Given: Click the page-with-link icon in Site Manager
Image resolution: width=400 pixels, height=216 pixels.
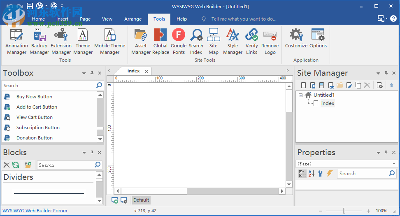Looking at the screenshot, I should 331,85.
